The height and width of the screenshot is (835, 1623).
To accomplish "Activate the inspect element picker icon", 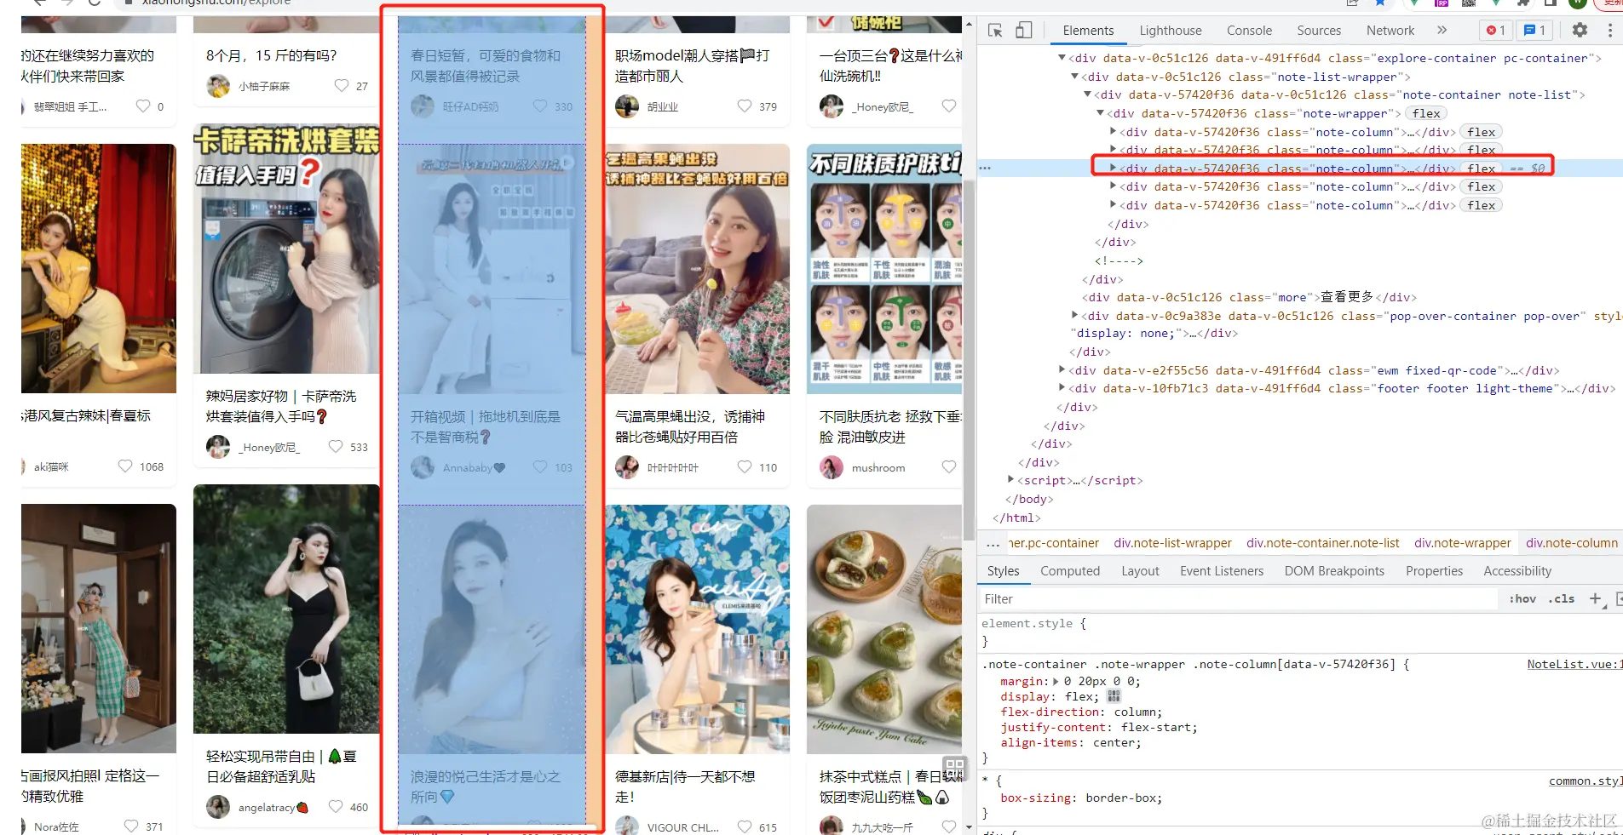I will 995,31.
